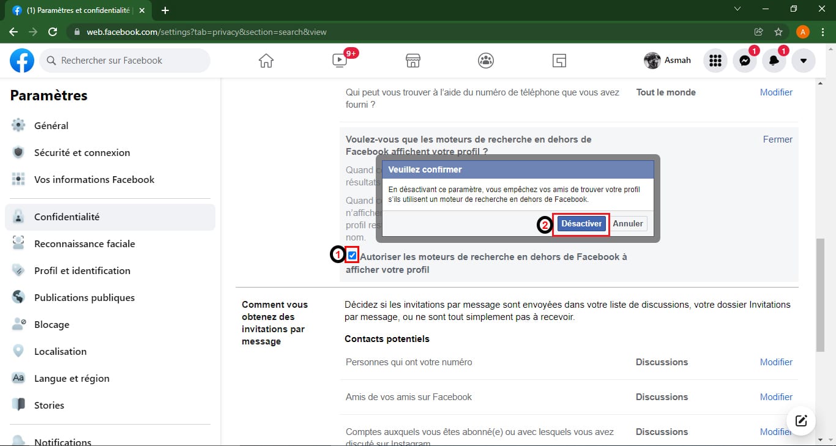The image size is (836, 446).
Task: Open Stories settings
Action: tap(110, 405)
